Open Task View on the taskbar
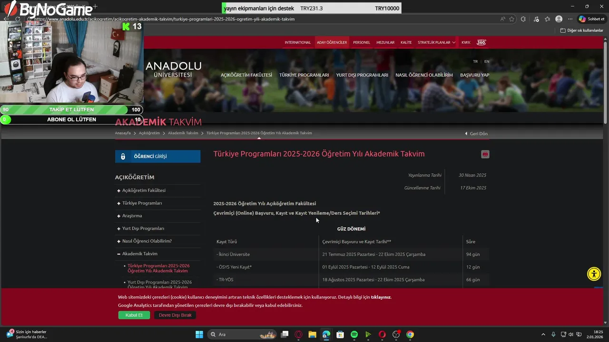This screenshot has width=609, height=342. pos(285,334)
